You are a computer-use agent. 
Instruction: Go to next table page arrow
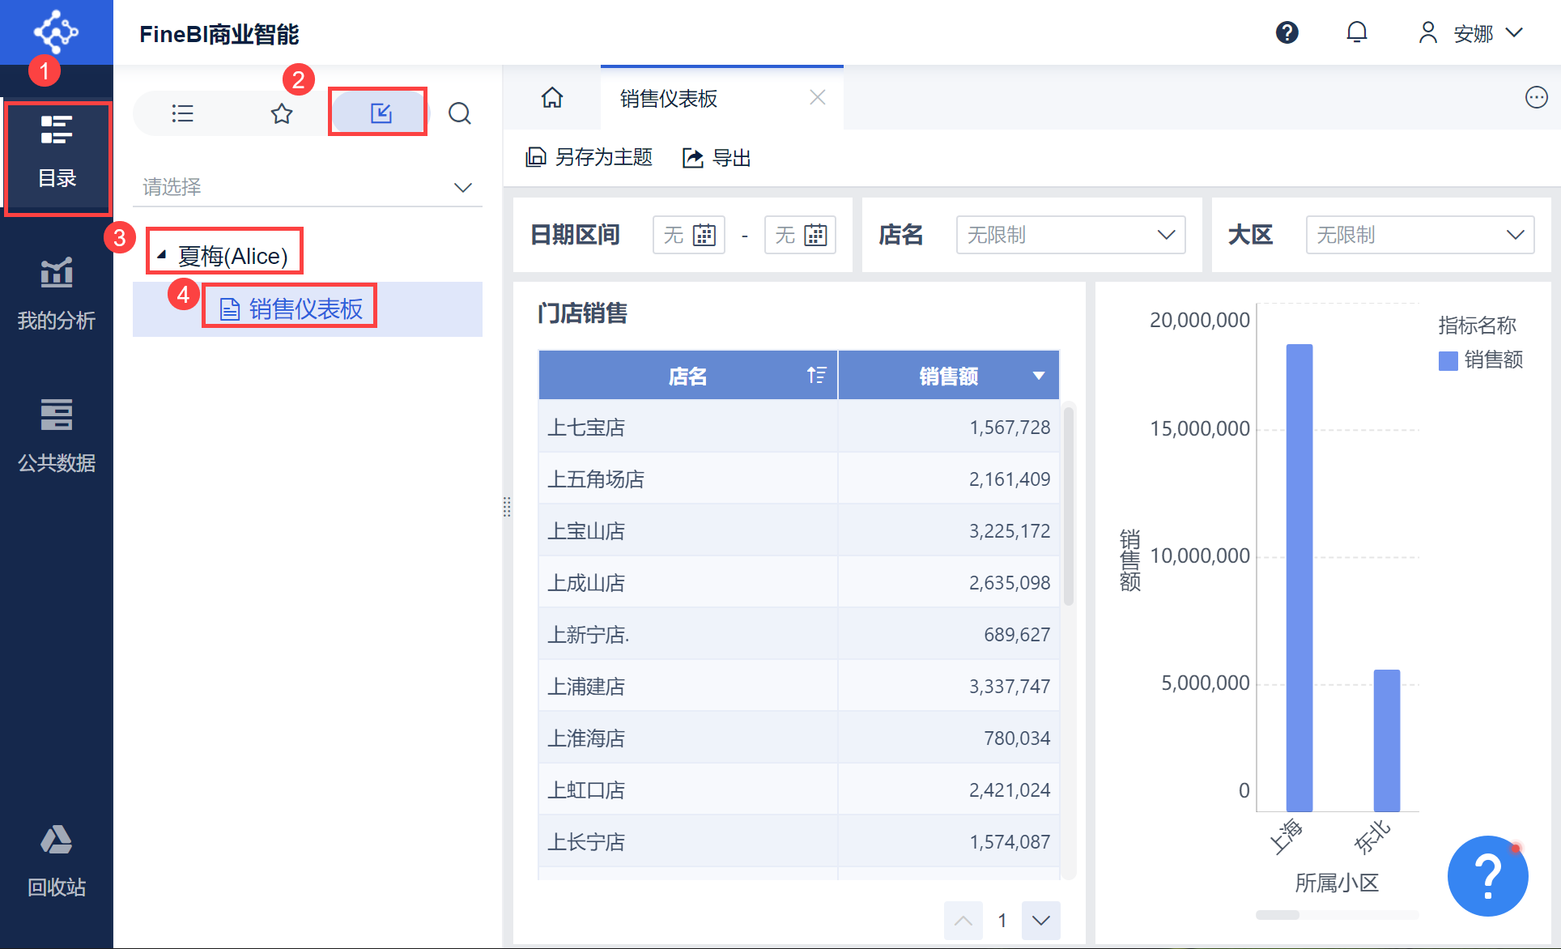(x=1040, y=920)
